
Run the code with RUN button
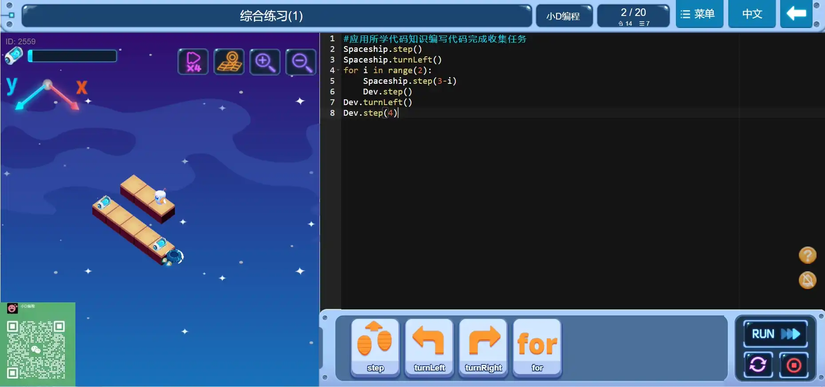[x=775, y=334]
